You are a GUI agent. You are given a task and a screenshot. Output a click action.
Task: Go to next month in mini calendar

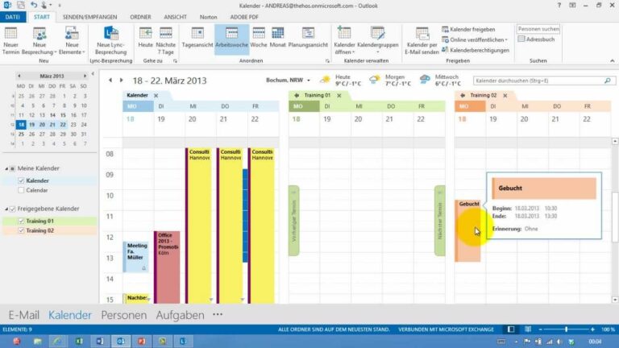(x=85, y=76)
